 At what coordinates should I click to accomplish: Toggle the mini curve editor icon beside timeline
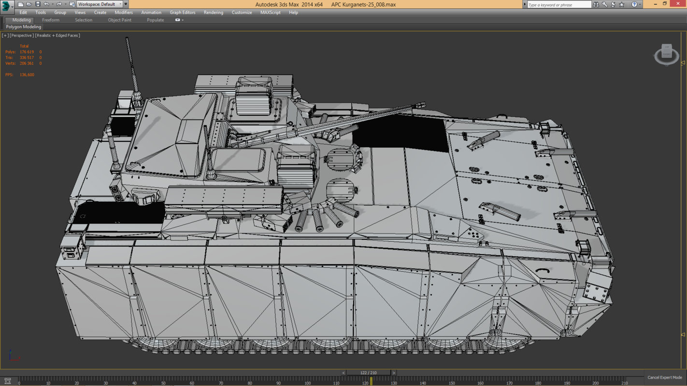pos(7,381)
